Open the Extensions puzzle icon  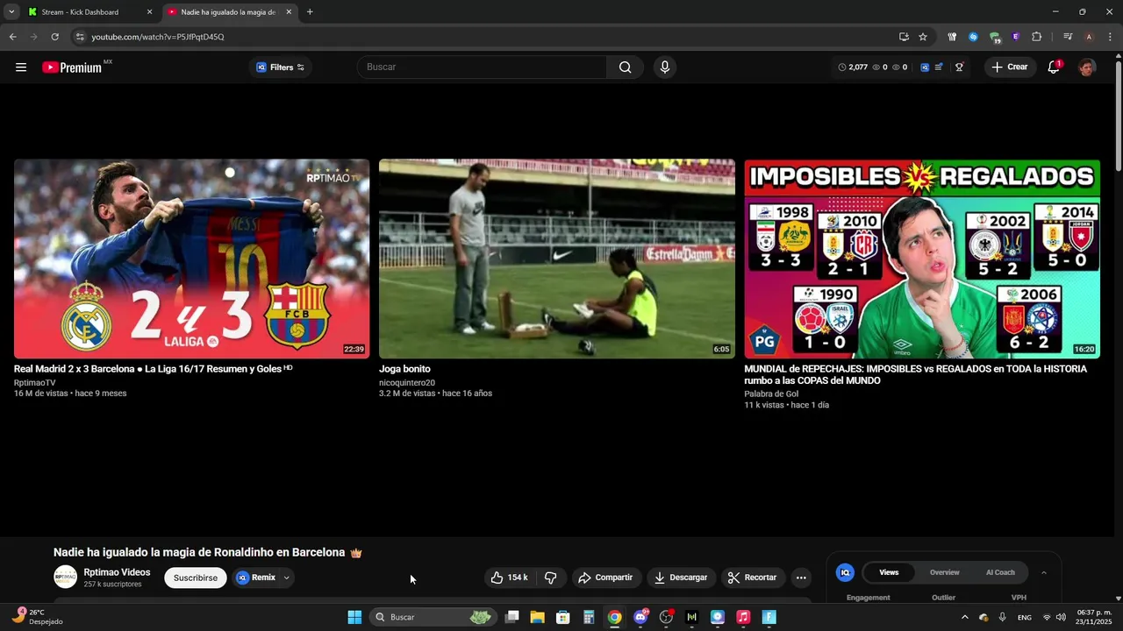tap(1036, 37)
